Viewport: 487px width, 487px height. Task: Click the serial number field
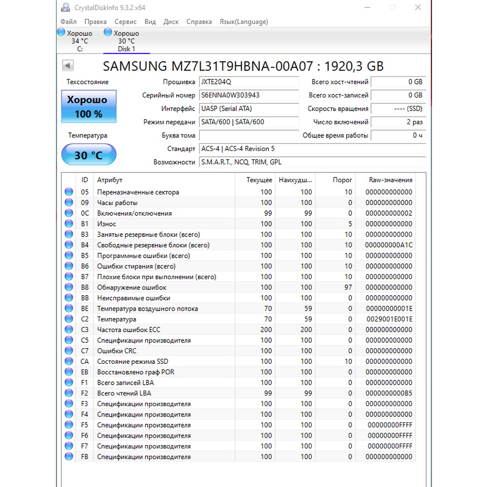click(x=249, y=95)
